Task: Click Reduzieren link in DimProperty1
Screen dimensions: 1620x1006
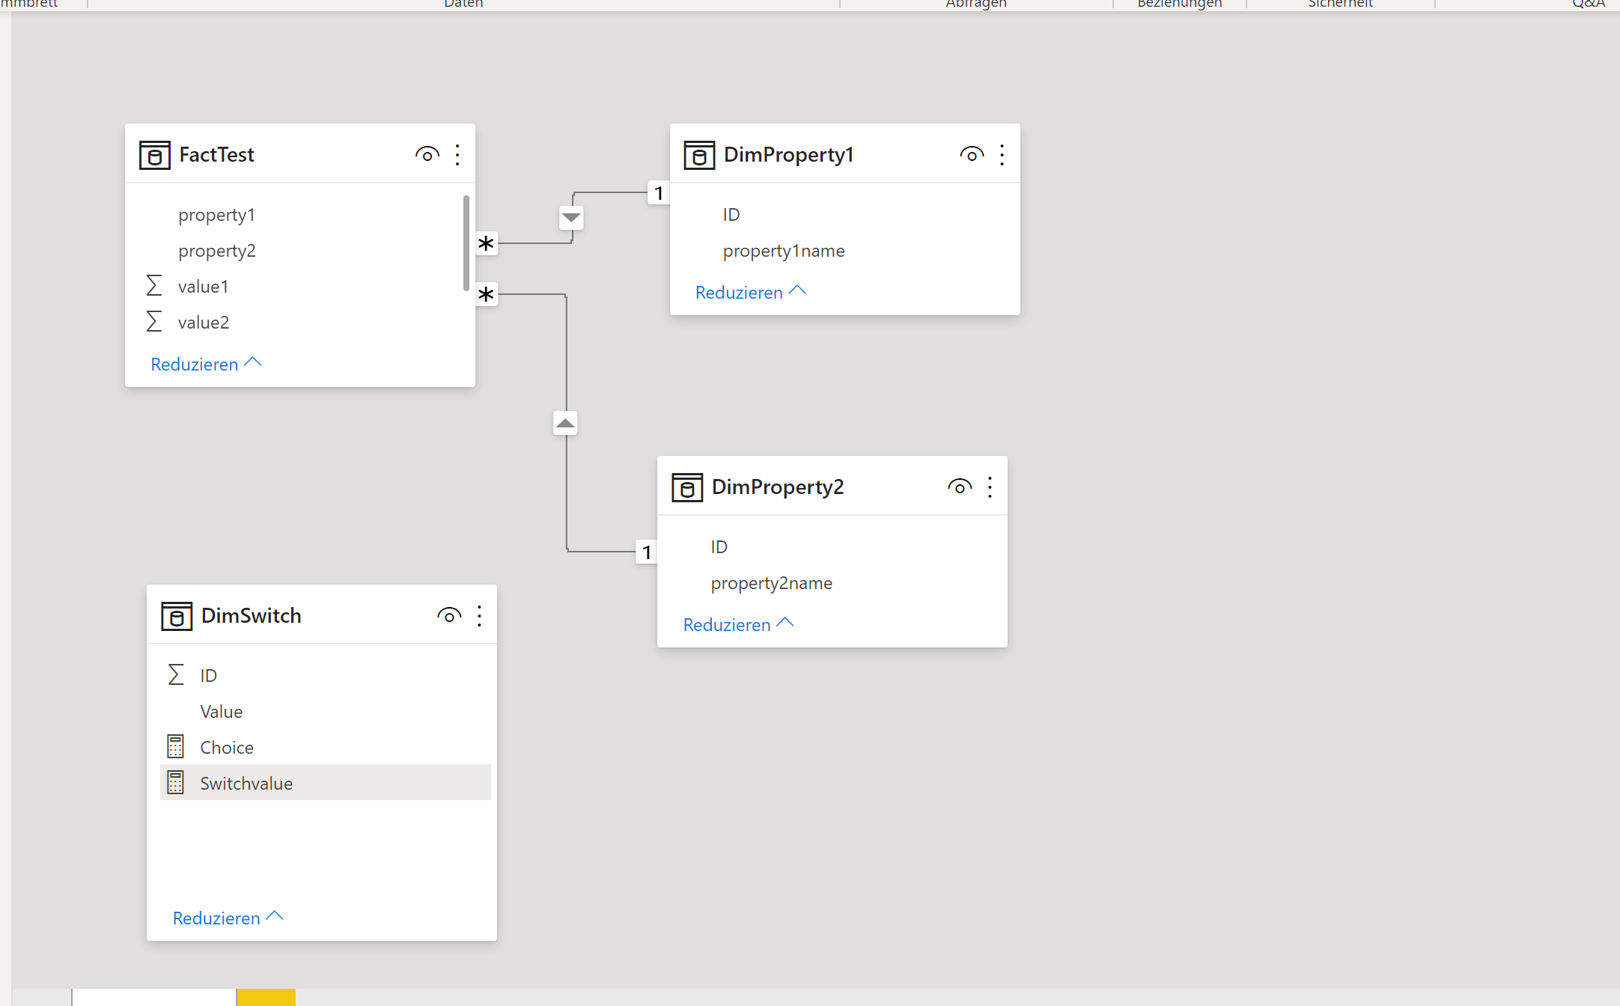Action: [739, 293]
